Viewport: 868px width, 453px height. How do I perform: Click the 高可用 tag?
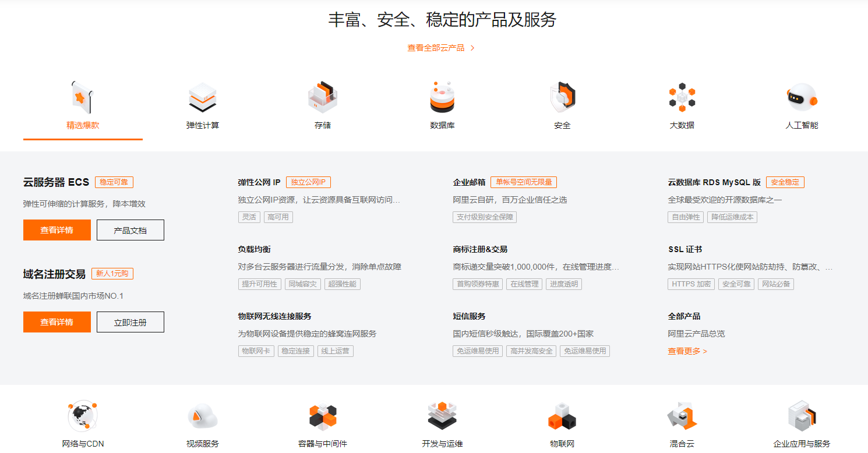click(278, 217)
